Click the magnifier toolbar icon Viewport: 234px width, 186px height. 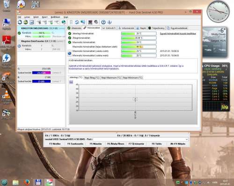point(96,22)
